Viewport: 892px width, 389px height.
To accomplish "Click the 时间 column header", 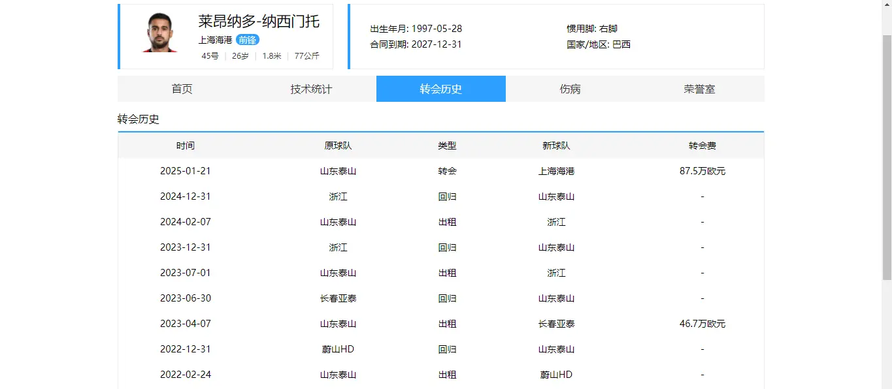I will coord(186,145).
